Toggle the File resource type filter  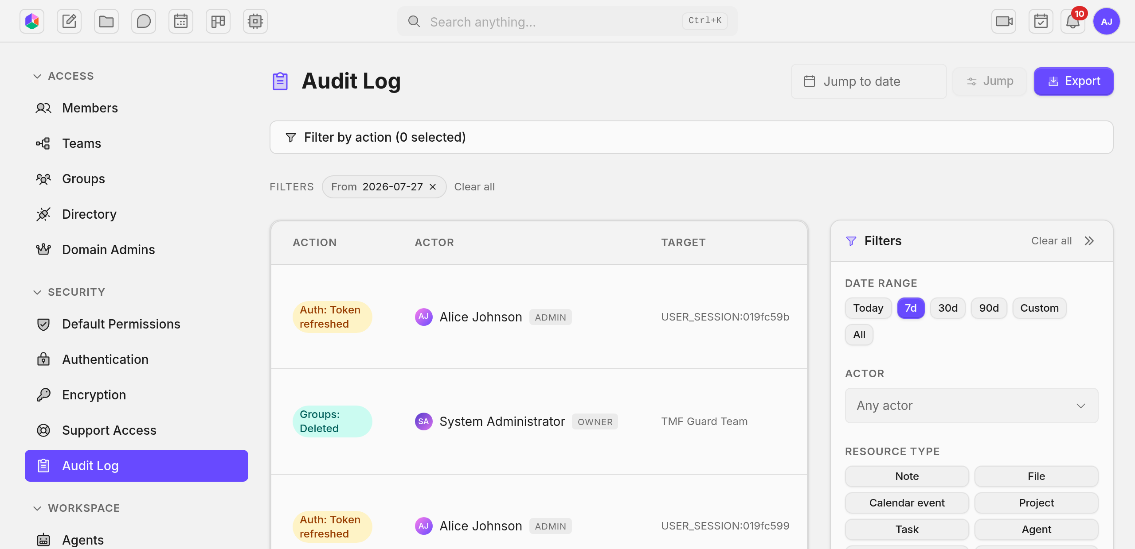(1037, 476)
